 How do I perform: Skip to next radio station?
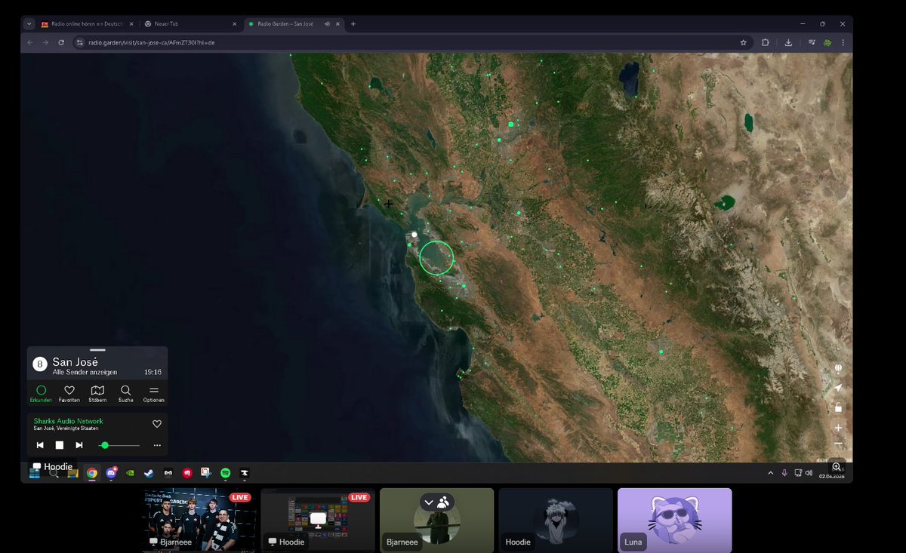point(79,445)
